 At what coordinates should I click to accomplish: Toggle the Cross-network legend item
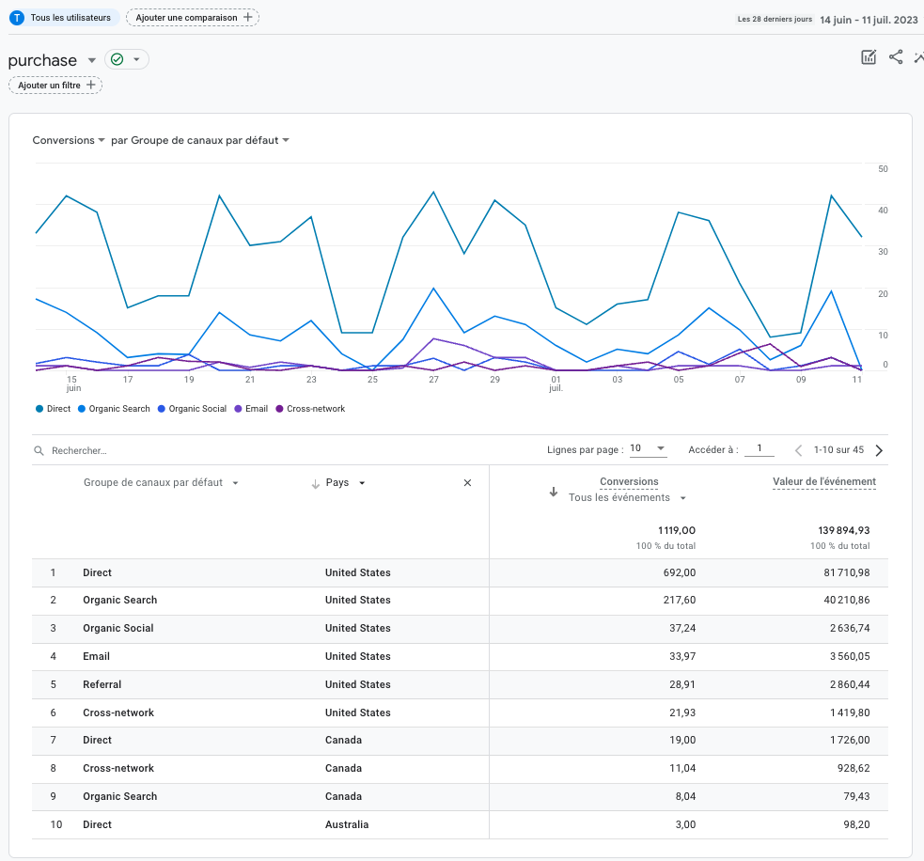point(310,409)
